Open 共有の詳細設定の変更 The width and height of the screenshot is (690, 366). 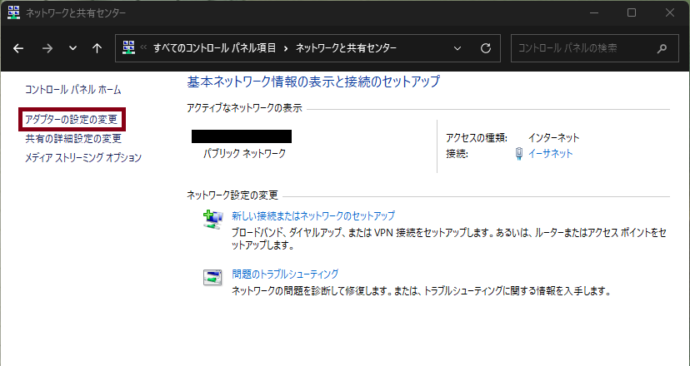(x=73, y=139)
